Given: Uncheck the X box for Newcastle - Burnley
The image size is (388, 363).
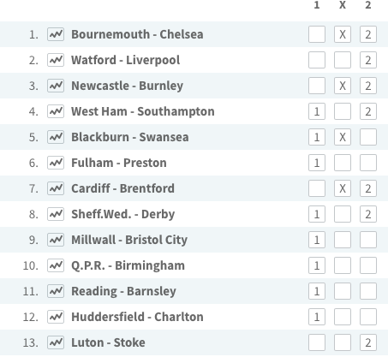Looking at the screenshot, I should (x=343, y=86).
